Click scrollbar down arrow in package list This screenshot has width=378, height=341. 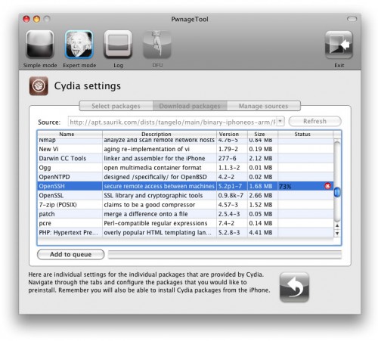[x=337, y=233]
